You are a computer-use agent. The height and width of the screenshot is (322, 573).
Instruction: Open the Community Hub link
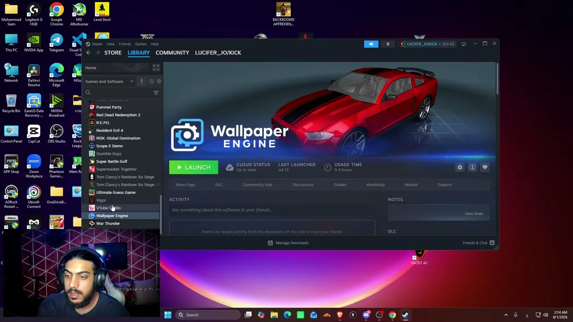(257, 185)
